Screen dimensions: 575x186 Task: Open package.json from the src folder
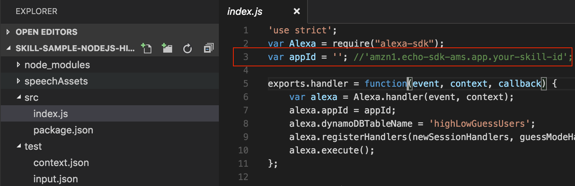[x=63, y=130]
